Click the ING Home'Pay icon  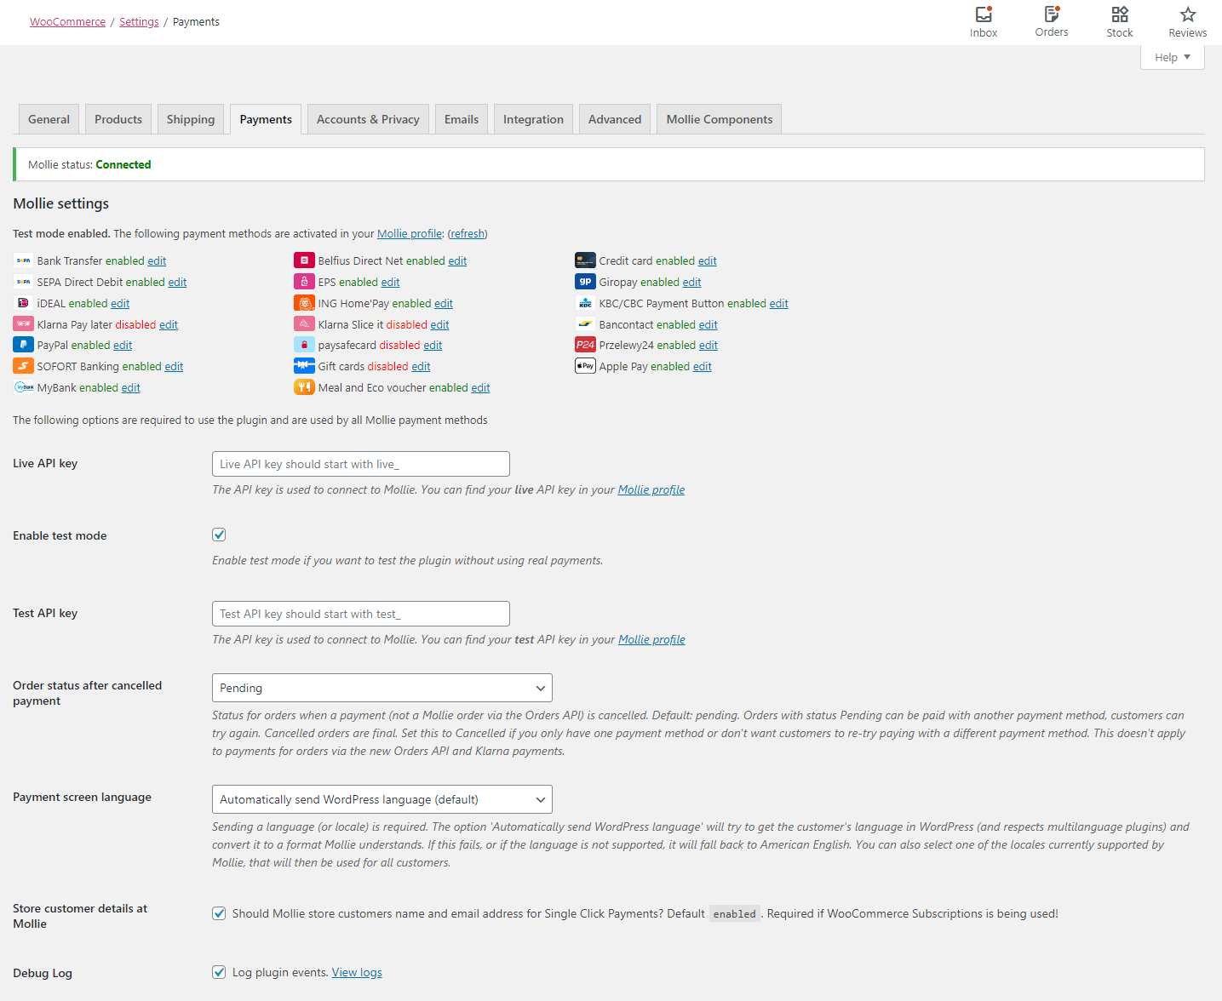304,303
